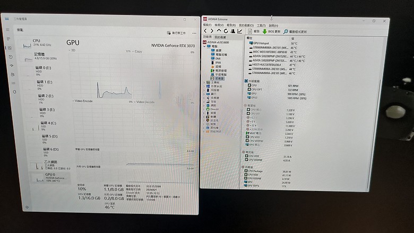Open AIDA64 Favorites menu

[246, 25]
